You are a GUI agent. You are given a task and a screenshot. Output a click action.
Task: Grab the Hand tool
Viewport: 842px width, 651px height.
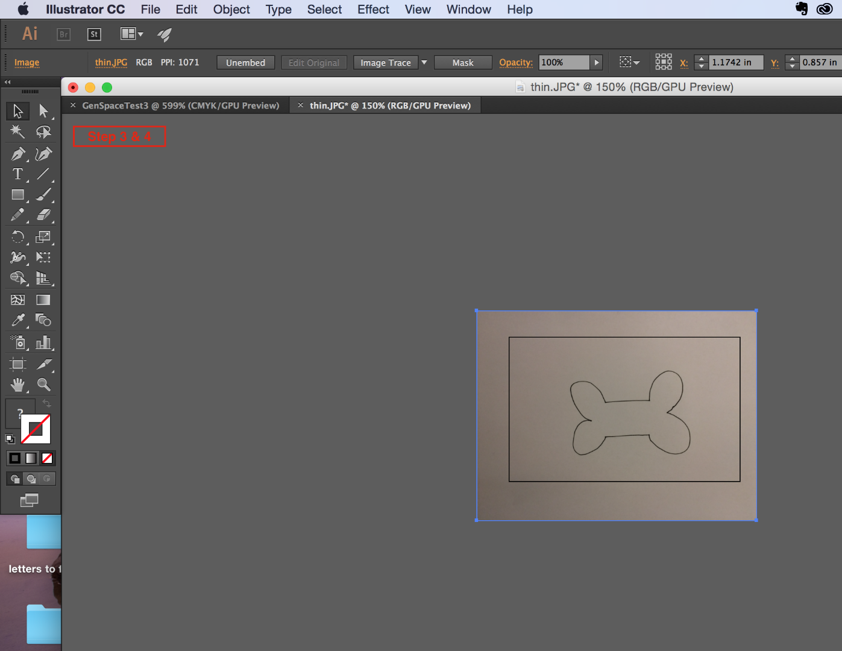coord(17,384)
